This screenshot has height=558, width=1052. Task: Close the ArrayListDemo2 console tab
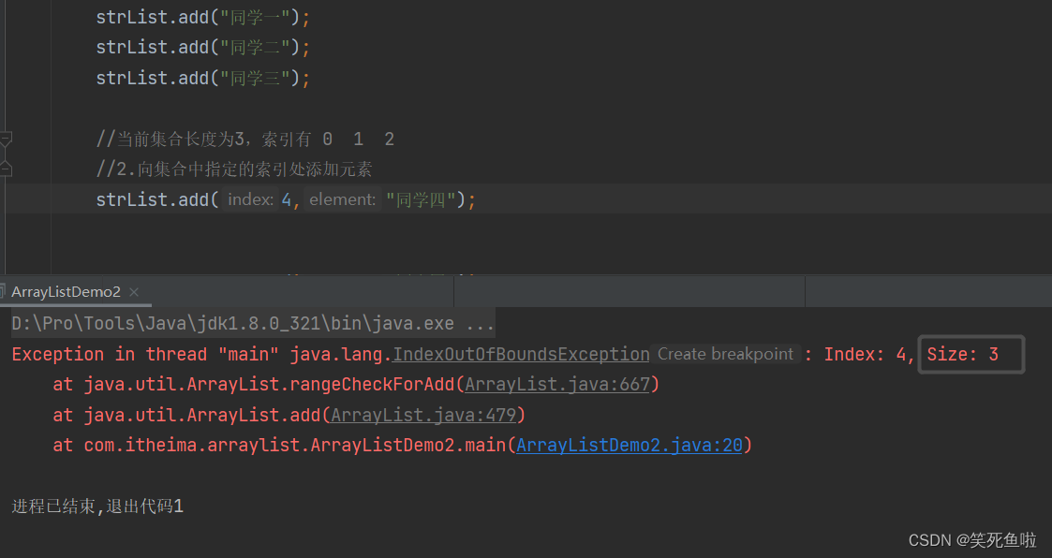click(133, 291)
